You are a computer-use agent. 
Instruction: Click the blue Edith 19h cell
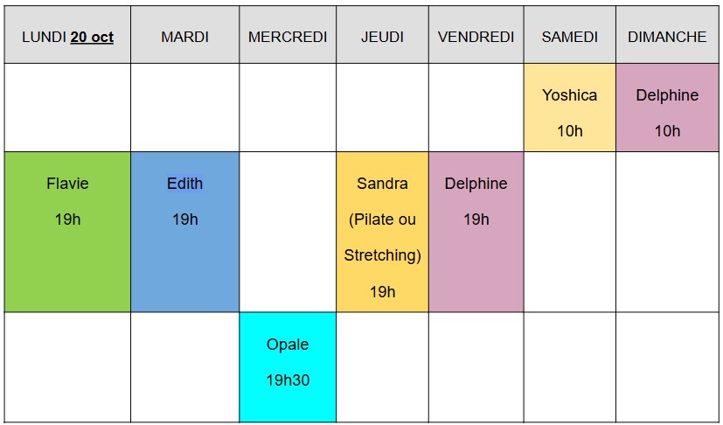[184, 232]
